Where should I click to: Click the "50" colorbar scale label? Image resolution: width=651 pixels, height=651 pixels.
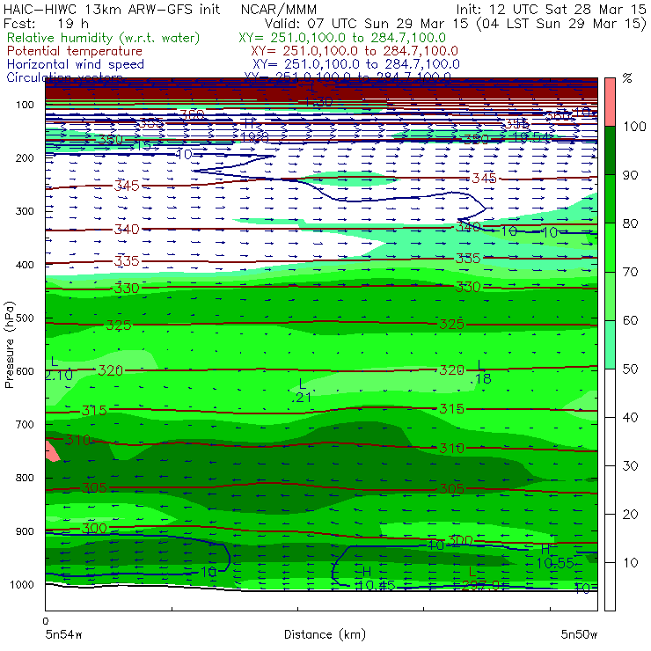coord(630,369)
